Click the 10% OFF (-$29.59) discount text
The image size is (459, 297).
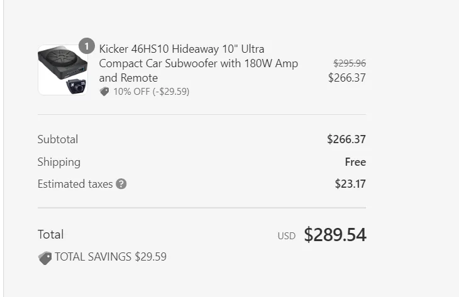151,92
